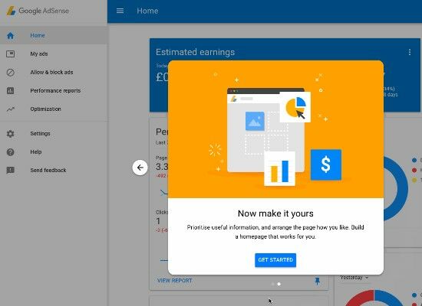Click the GET STARTED button
Screen dimensions: 422x306
click(275, 260)
